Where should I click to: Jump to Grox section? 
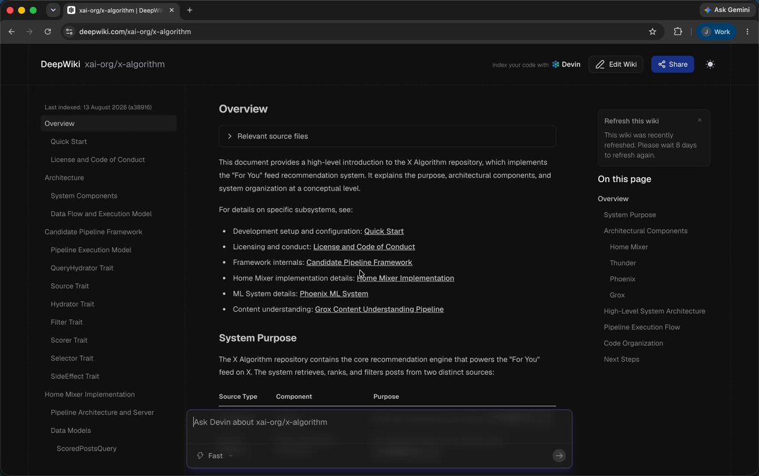pyautogui.click(x=617, y=295)
